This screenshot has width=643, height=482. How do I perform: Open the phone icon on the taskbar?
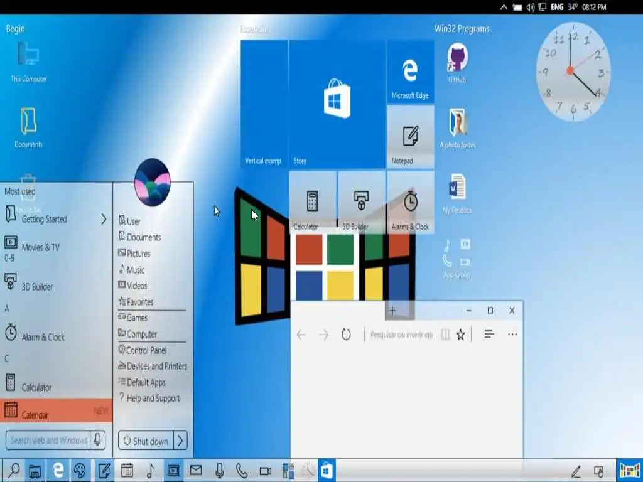point(242,471)
